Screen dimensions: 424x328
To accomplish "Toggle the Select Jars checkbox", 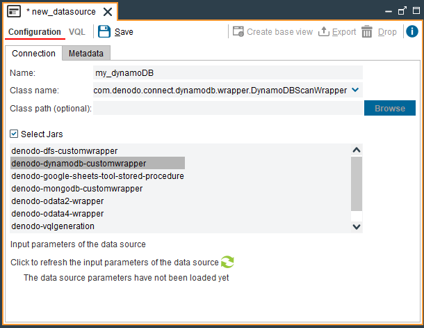I will tap(14, 134).
